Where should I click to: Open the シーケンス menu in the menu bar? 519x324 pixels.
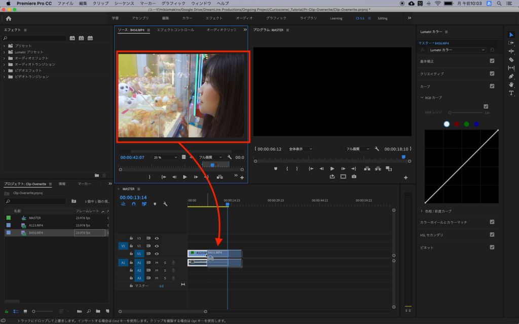[x=126, y=3]
